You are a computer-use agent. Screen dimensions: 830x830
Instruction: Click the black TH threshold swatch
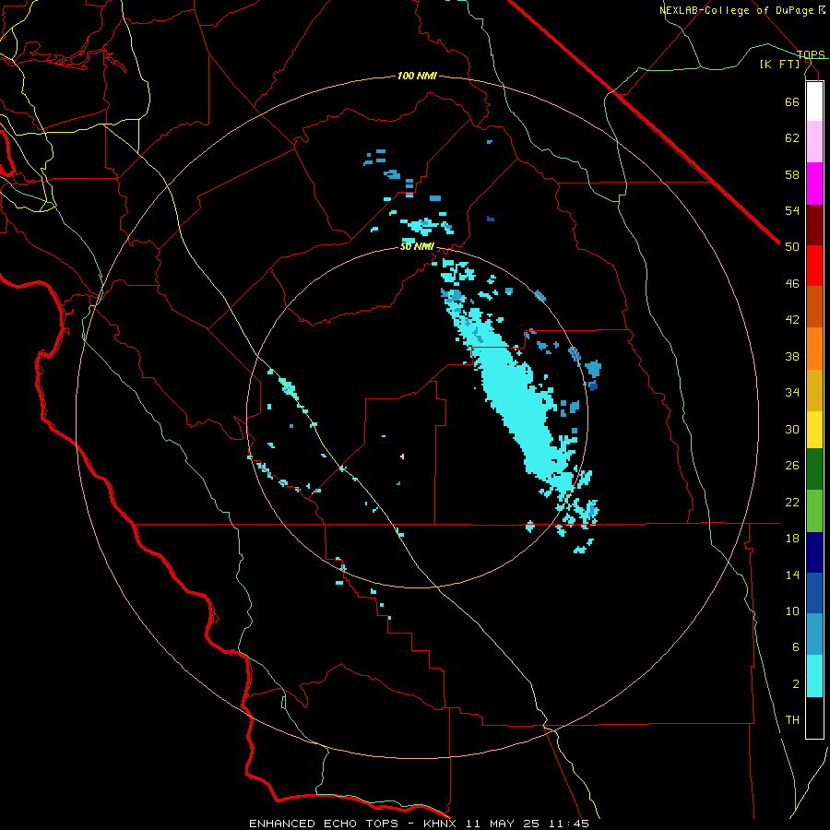coord(814,717)
